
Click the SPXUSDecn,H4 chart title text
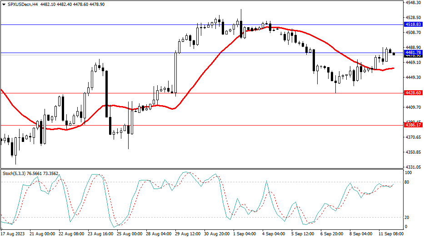[x=23, y=4]
